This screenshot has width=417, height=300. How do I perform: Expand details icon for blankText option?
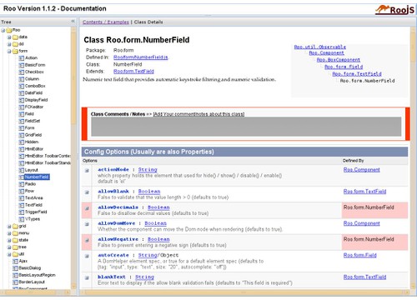click(87, 277)
